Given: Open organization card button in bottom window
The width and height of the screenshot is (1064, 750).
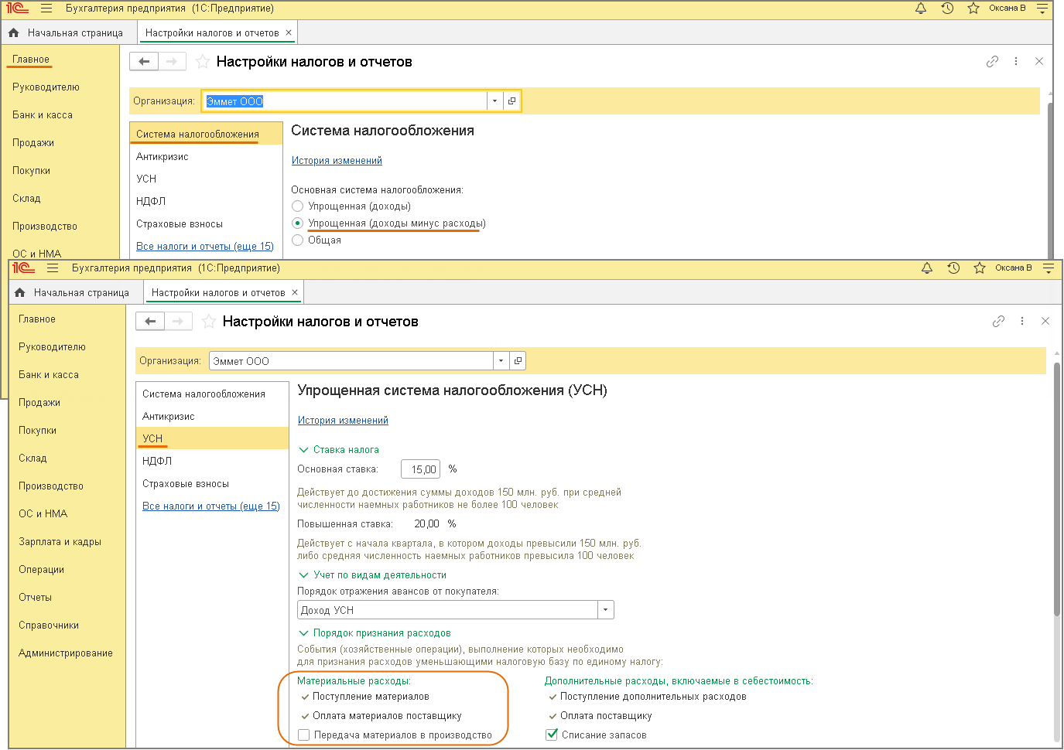Looking at the screenshot, I should (518, 361).
